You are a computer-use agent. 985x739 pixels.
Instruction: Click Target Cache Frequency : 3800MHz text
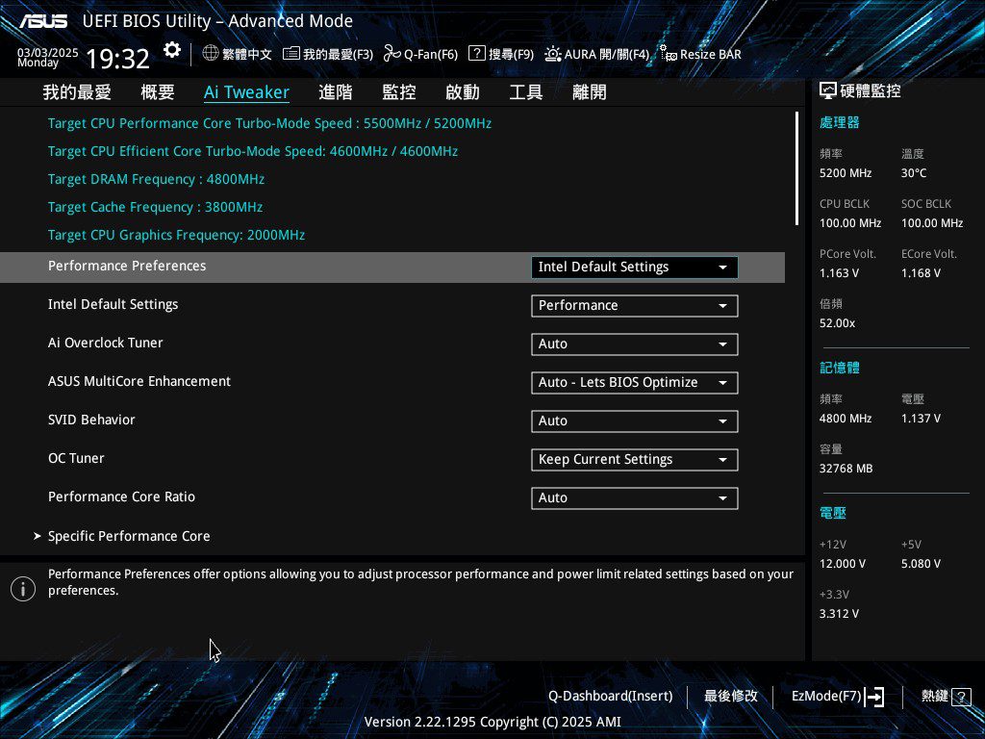pos(155,207)
